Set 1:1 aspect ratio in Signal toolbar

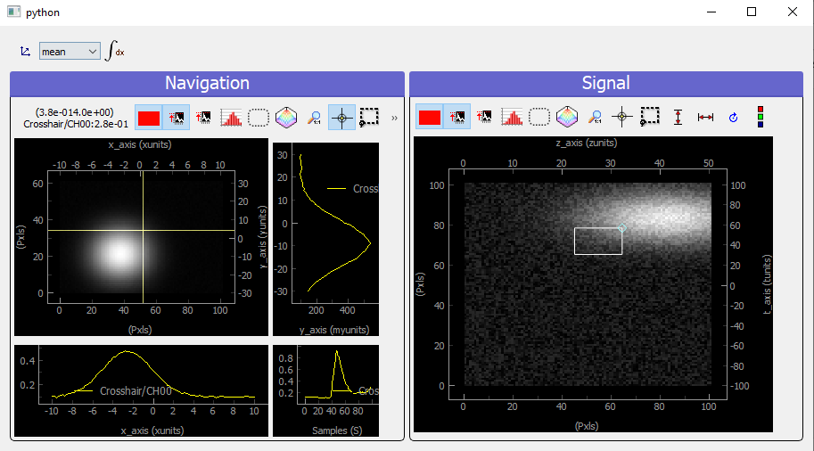(595, 117)
